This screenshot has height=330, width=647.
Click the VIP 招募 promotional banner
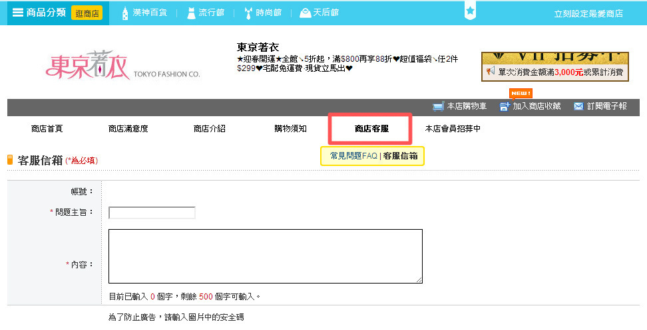555,66
